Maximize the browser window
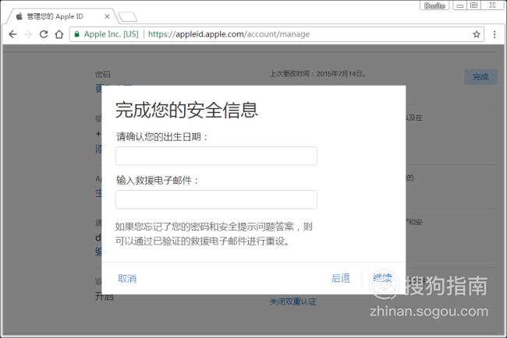The width and height of the screenshot is (507, 338). [x=473, y=5]
